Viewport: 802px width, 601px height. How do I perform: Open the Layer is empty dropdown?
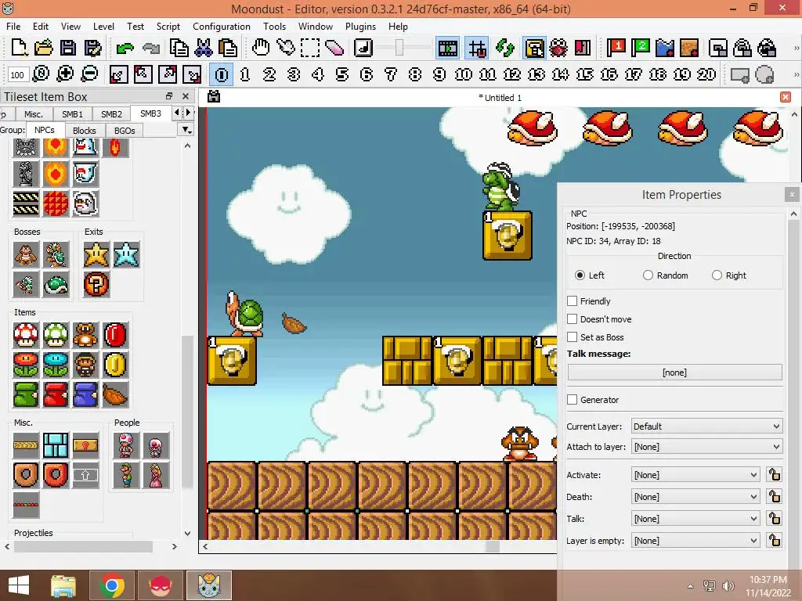[x=695, y=541]
